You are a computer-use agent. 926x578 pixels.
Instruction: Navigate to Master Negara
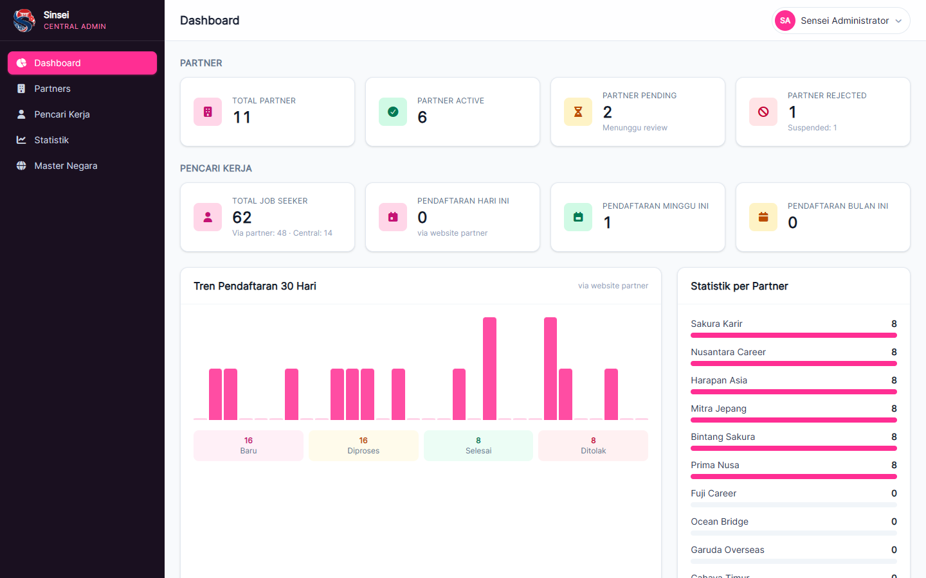[82, 166]
